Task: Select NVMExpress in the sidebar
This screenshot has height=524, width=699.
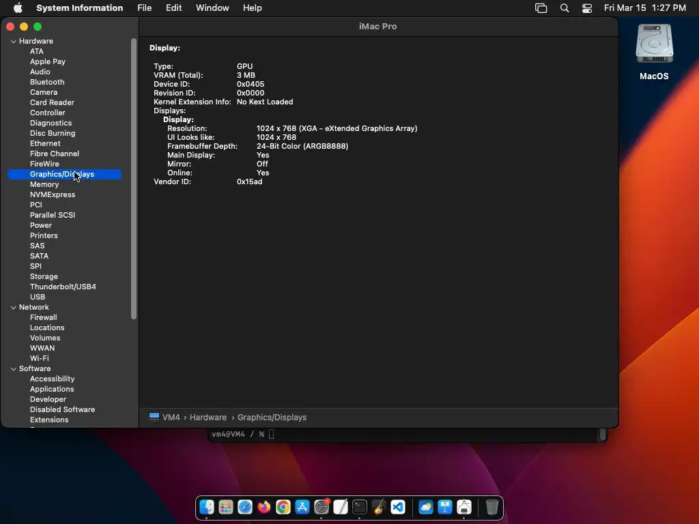Action: coord(53,194)
